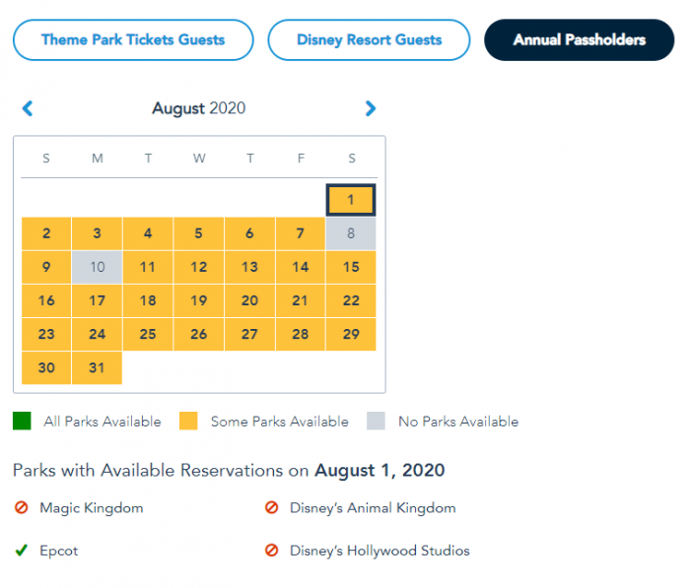Go to previous month using left arrow
Screen dimensions: 690x588
tap(28, 108)
